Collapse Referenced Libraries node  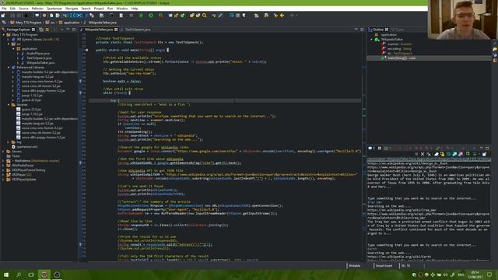pos(9,68)
